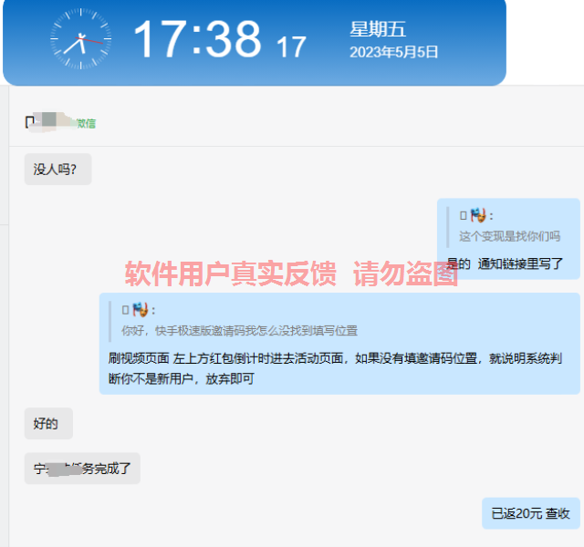This screenshot has height=547, width=584.
Task: Click the red watermark text 请勿盗图
Action: (x=405, y=273)
